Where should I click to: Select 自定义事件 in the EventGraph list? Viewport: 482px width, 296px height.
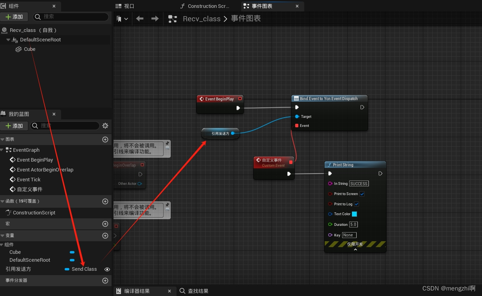point(30,190)
